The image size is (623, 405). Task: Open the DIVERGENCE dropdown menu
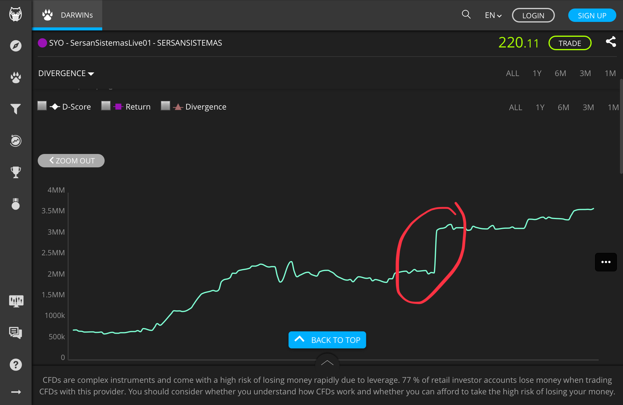[x=66, y=73]
